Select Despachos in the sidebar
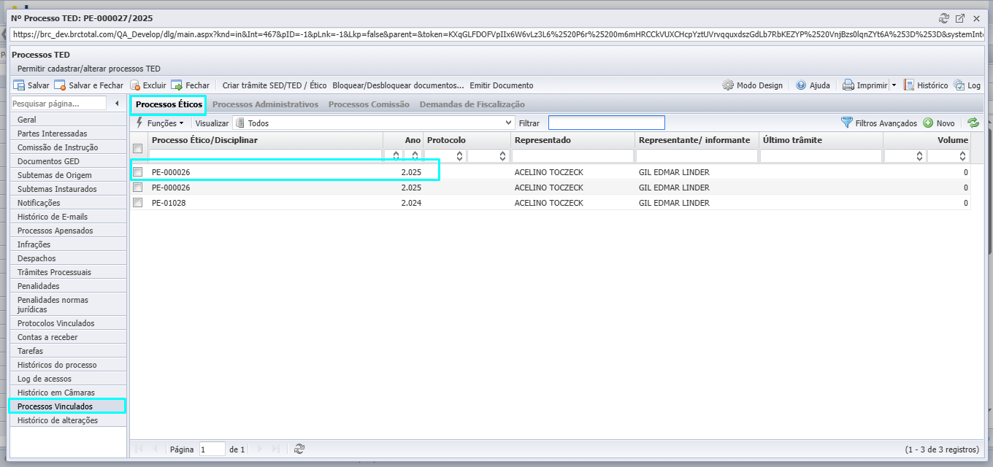This screenshot has height=467, width=993. pos(68,258)
